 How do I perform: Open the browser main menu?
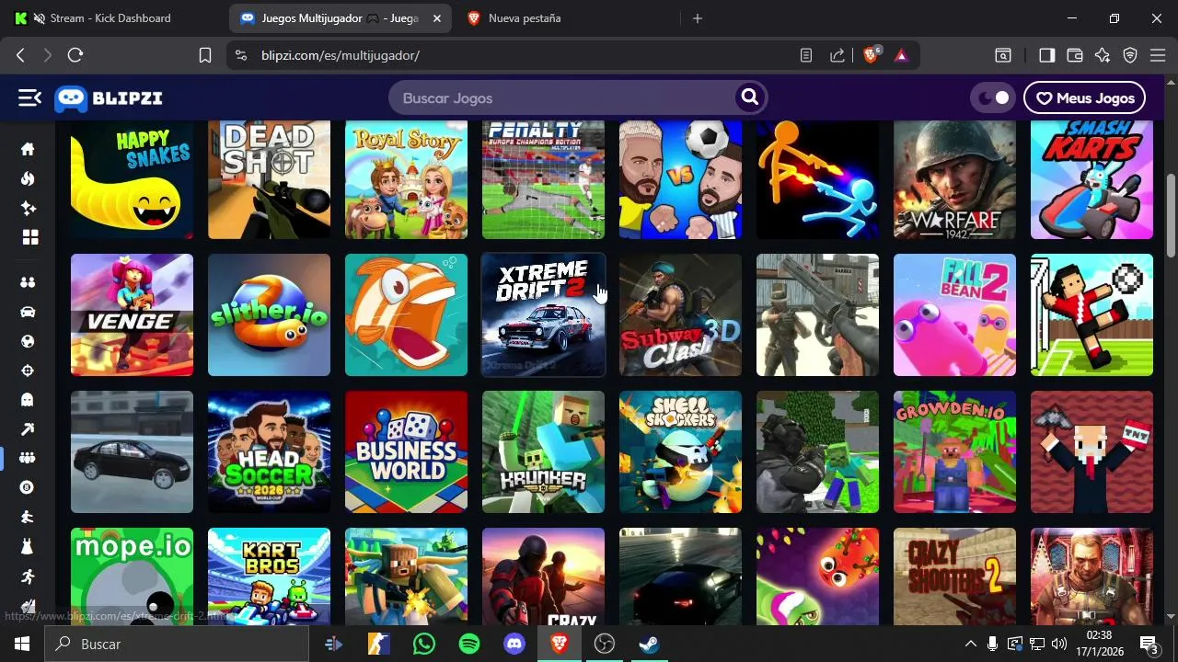click(1159, 55)
